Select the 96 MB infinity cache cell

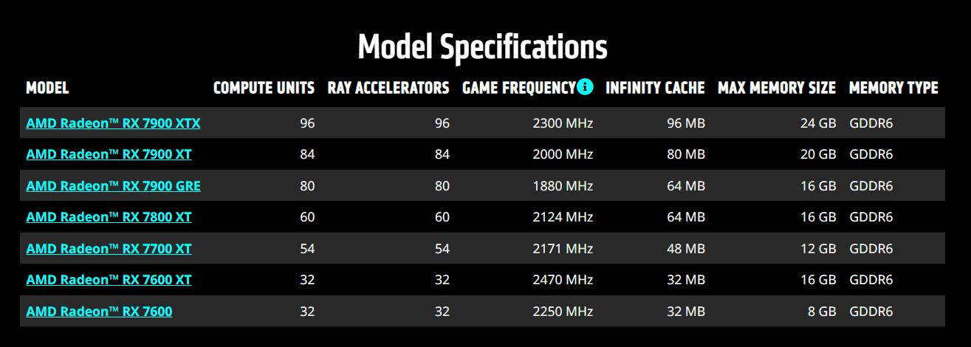pyautogui.click(x=686, y=123)
